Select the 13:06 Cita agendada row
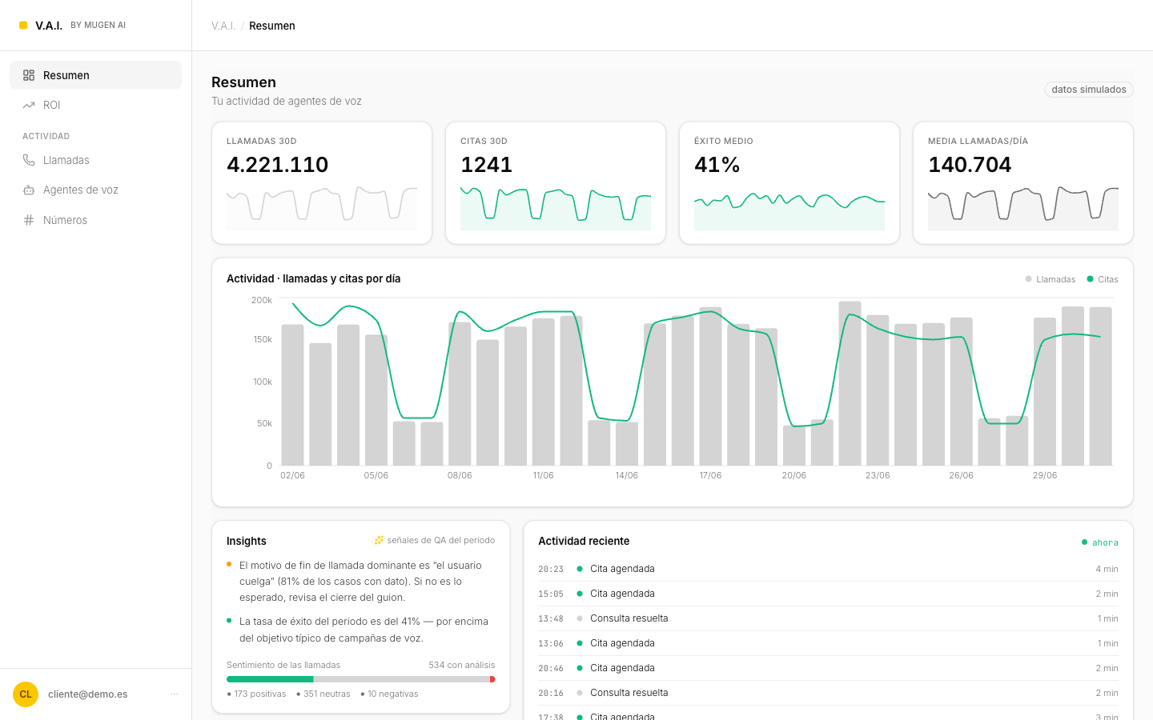This screenshot has height=720, width=1153. click(828, 643)
